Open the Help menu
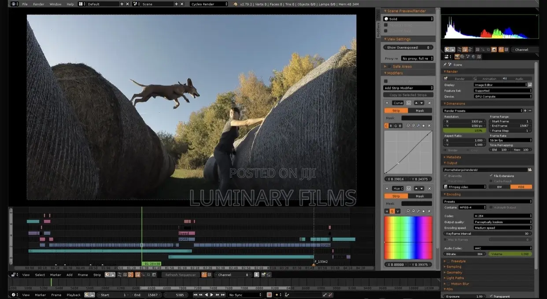The height and width of the screenshot is (299, 547). 70,4
